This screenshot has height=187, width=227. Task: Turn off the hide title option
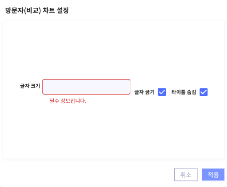(x=204, y=92)
